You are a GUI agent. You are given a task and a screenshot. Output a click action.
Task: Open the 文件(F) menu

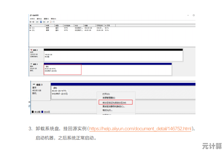click(x=32, y=19)
